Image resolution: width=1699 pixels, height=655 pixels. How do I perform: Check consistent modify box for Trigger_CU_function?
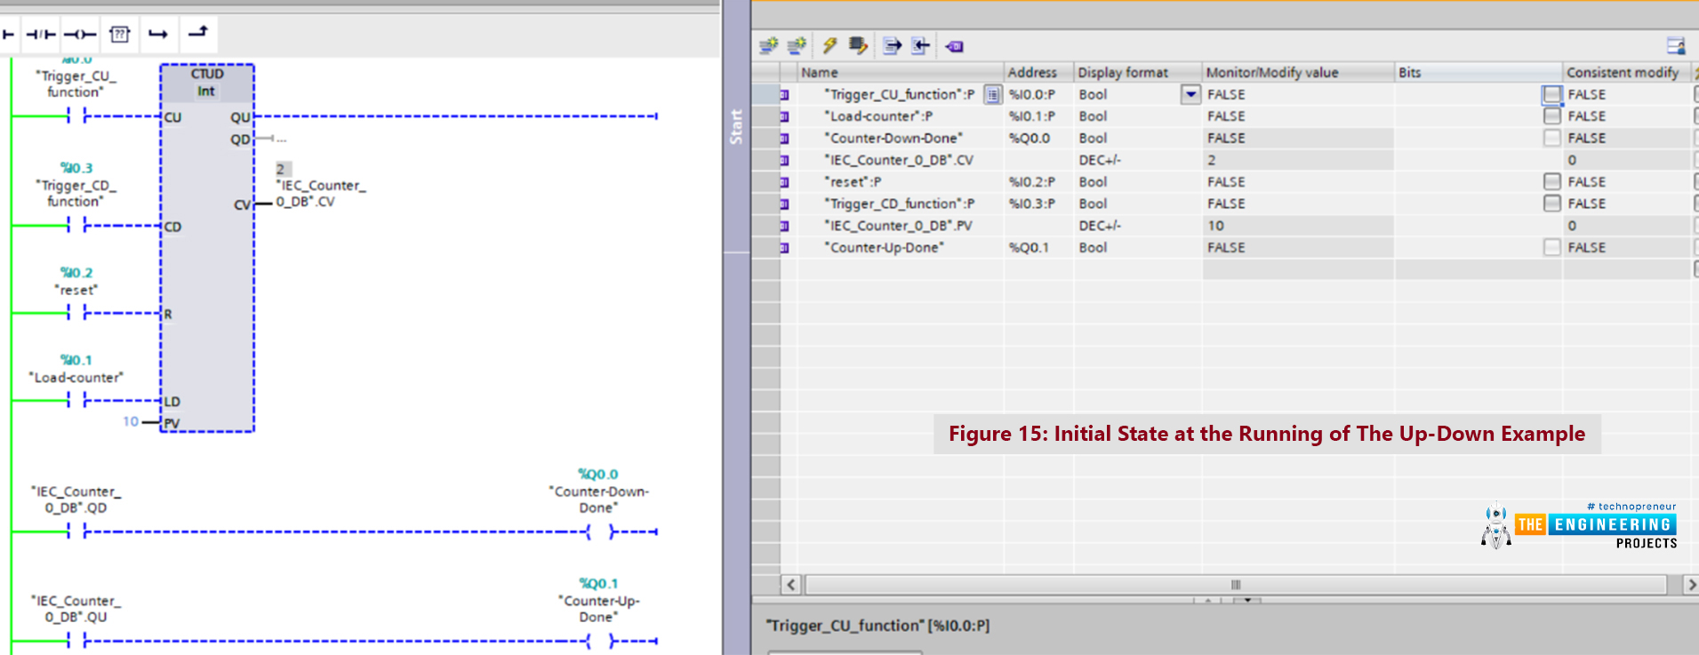[1551, 94]
